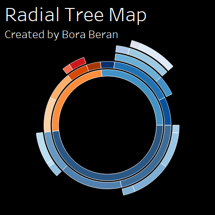Select the lavender-blue small segment at top

[x=123, y=50]
